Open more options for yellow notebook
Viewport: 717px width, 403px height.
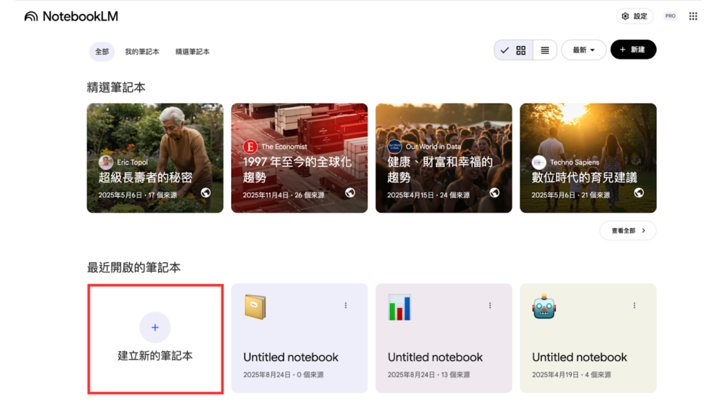tap(346, 306)
